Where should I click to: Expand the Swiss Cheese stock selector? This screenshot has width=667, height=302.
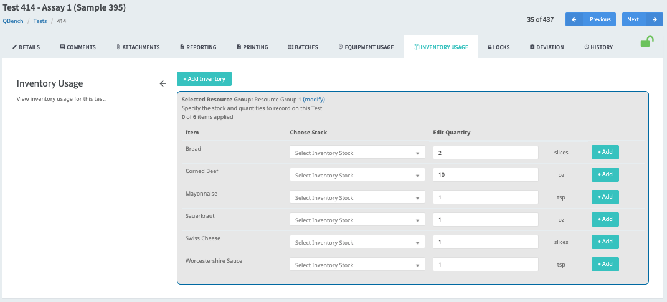tap(357, 242)
